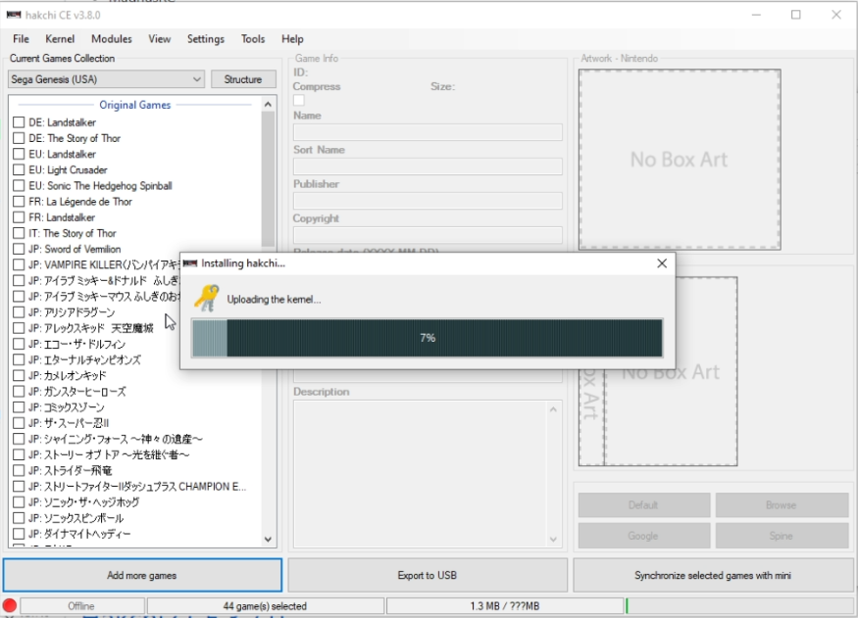The height and width of the screenshot is (618, 858).
Task: Open the Help menu
Action: 292,39
